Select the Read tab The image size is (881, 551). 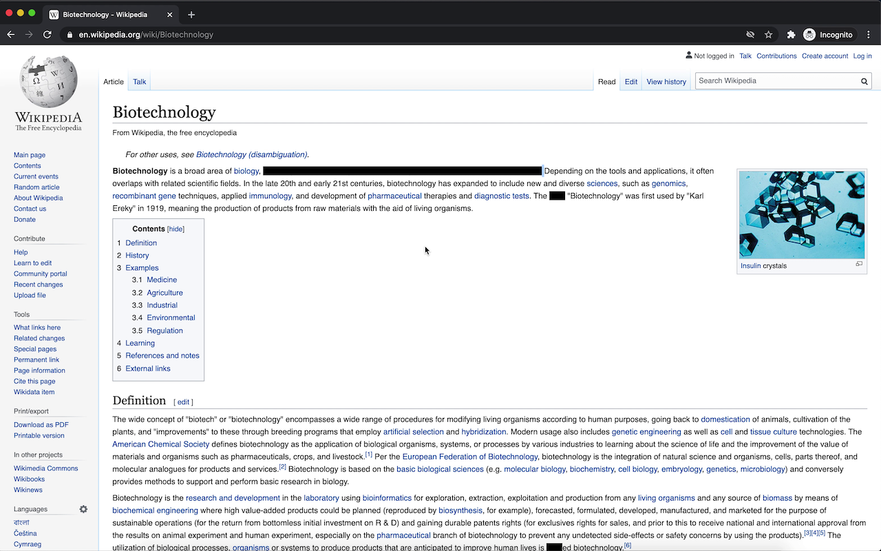(x=606, y=81)
